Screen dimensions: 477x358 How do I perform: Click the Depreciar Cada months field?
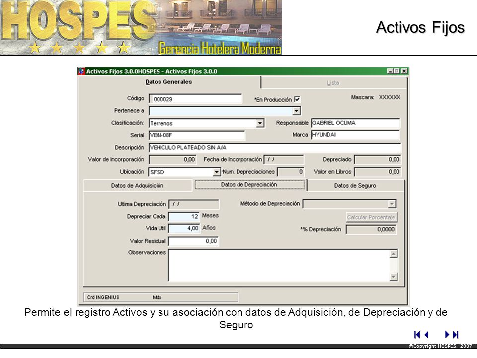184,216
